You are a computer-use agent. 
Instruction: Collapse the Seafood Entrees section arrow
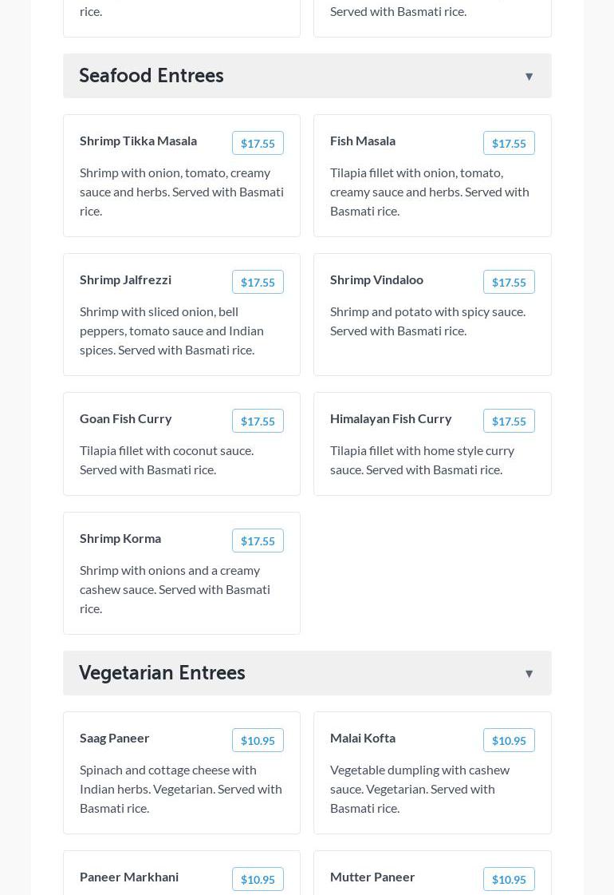click(x=529, y=77)
